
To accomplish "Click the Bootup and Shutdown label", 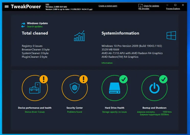I will point(154,108).
